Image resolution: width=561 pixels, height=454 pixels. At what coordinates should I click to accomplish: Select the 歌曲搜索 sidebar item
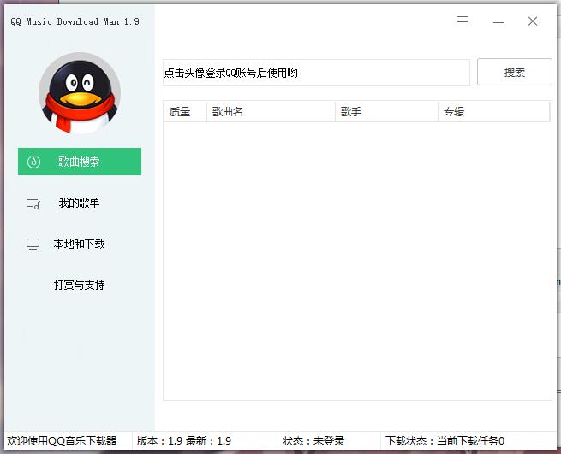pos(80,162)
